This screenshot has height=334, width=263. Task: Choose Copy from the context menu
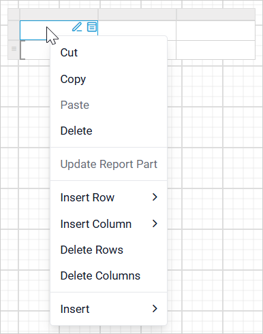coord(108,79)
